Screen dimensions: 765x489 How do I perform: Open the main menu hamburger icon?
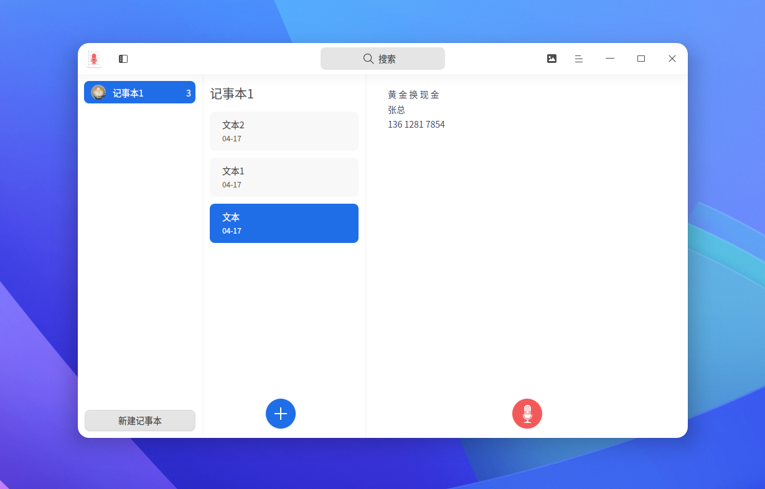click(579, 59)
